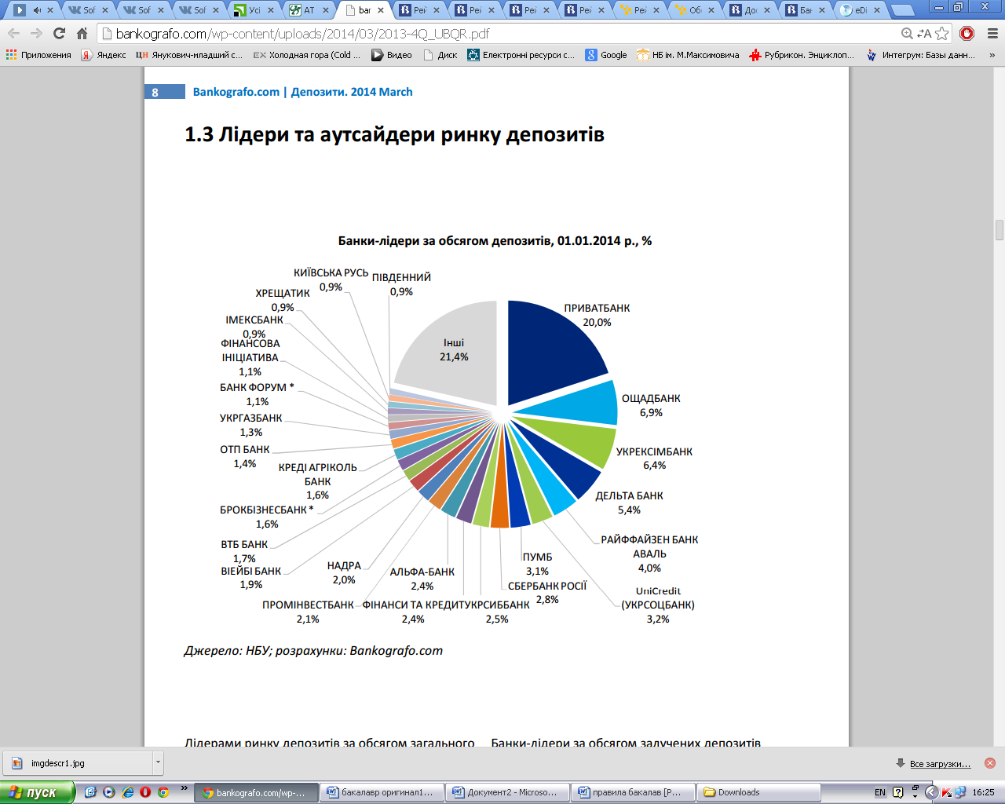Switch to the AT tab
Screen dimensions: 1005x804
tap(310, 10)
